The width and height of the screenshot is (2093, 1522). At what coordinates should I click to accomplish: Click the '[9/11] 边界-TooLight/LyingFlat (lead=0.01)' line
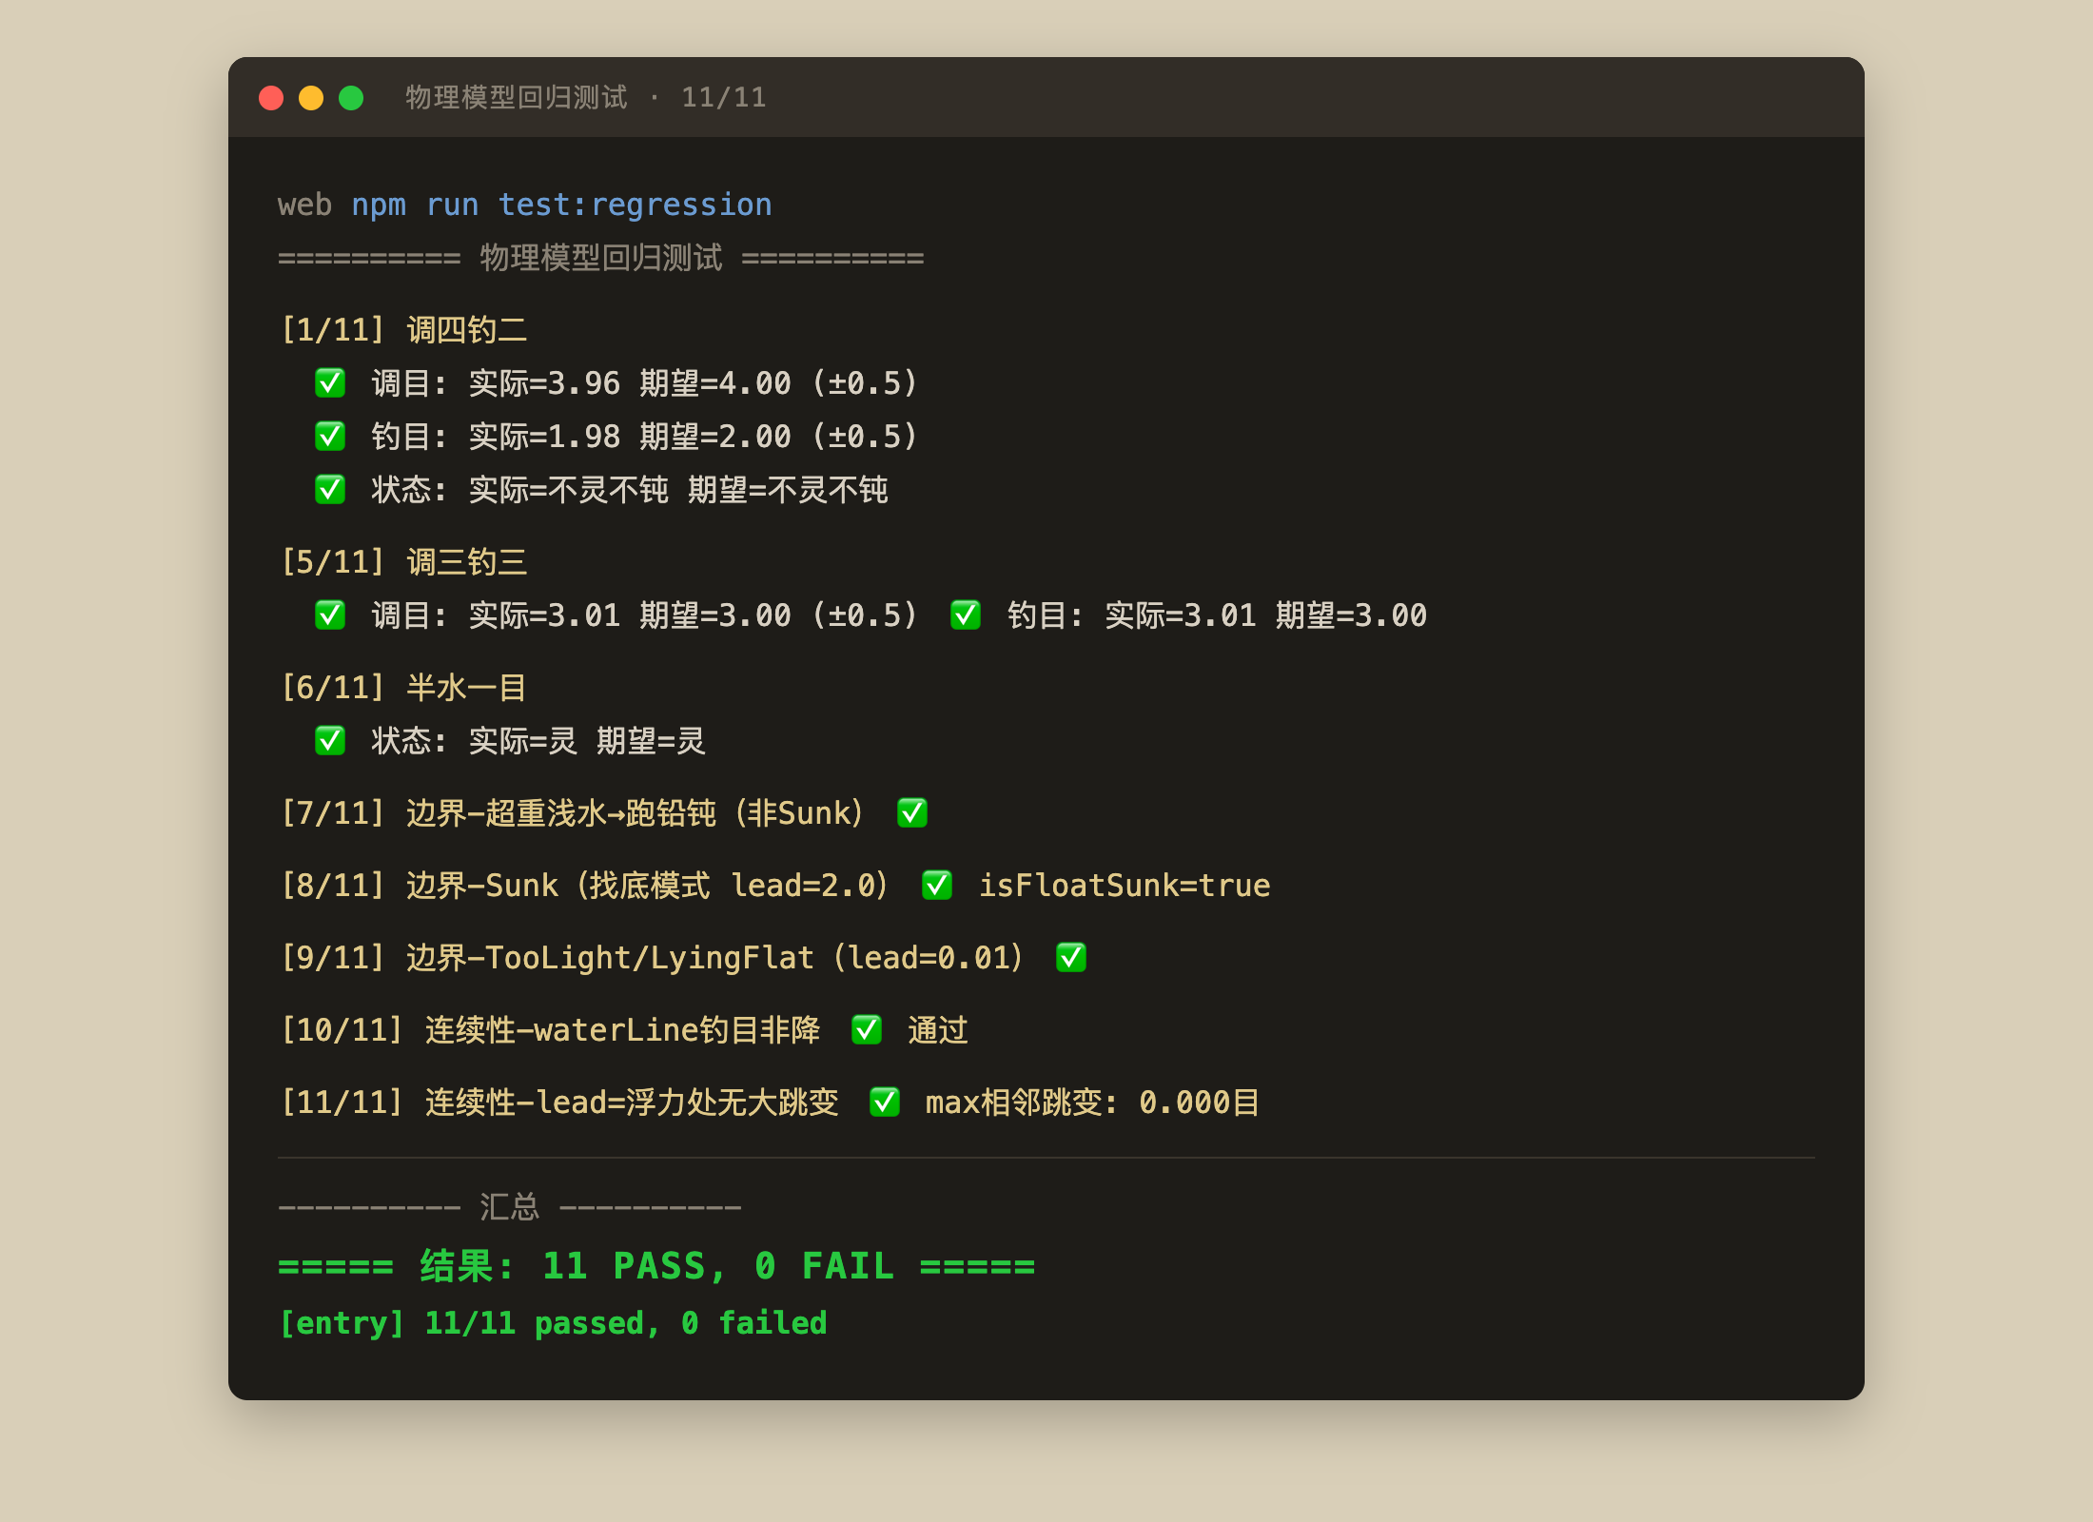point(652,958)
